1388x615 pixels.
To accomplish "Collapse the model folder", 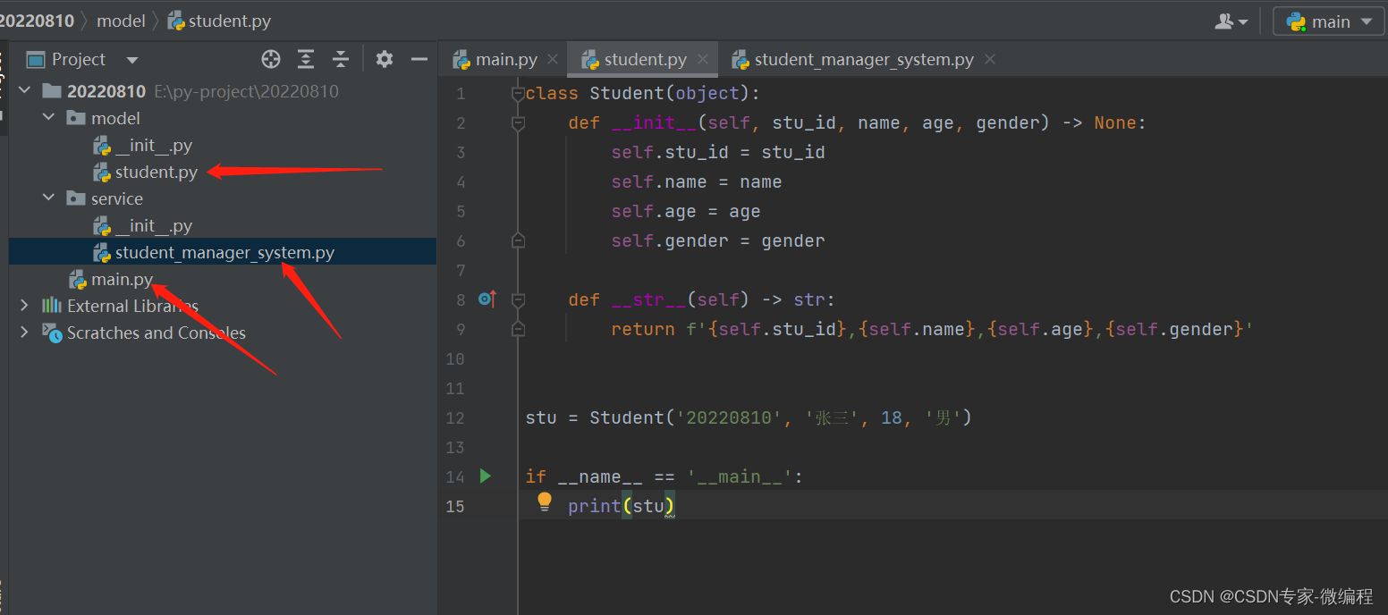I will click(48, 118).
